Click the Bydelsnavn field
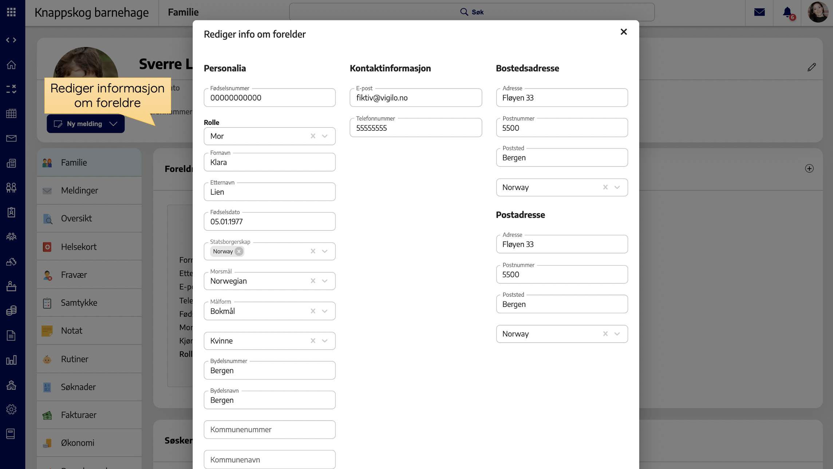The height and width of the screenshot is (469, 833). coord(269,400)
